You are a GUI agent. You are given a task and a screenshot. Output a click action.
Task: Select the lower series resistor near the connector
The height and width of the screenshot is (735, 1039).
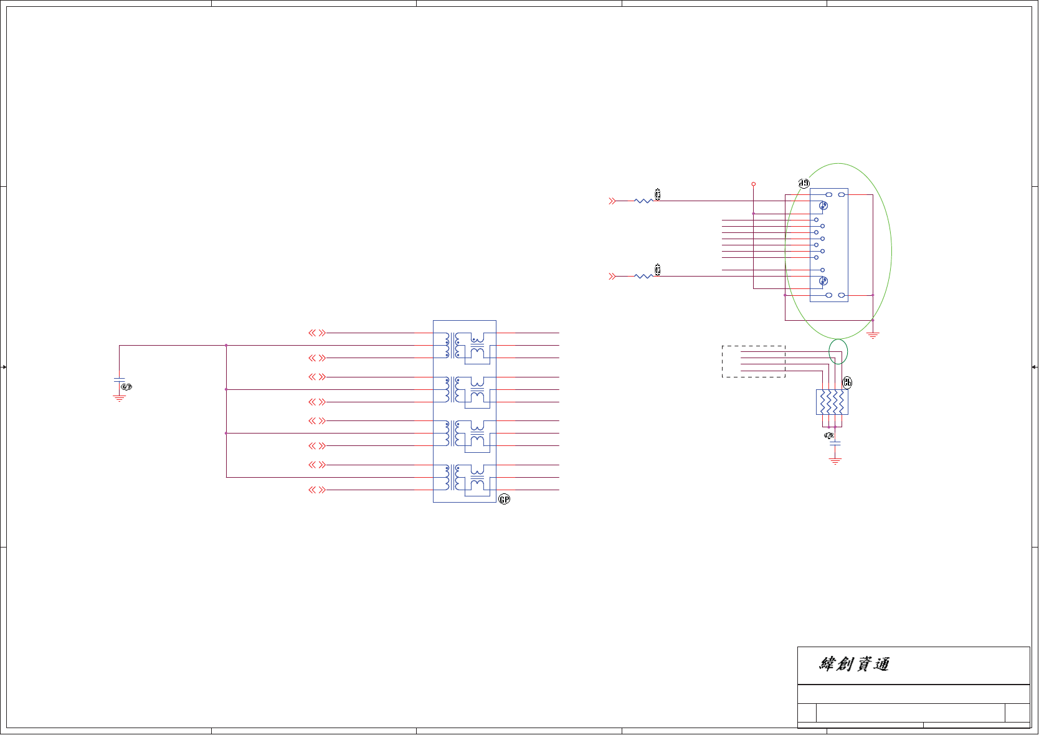(643, 276)
